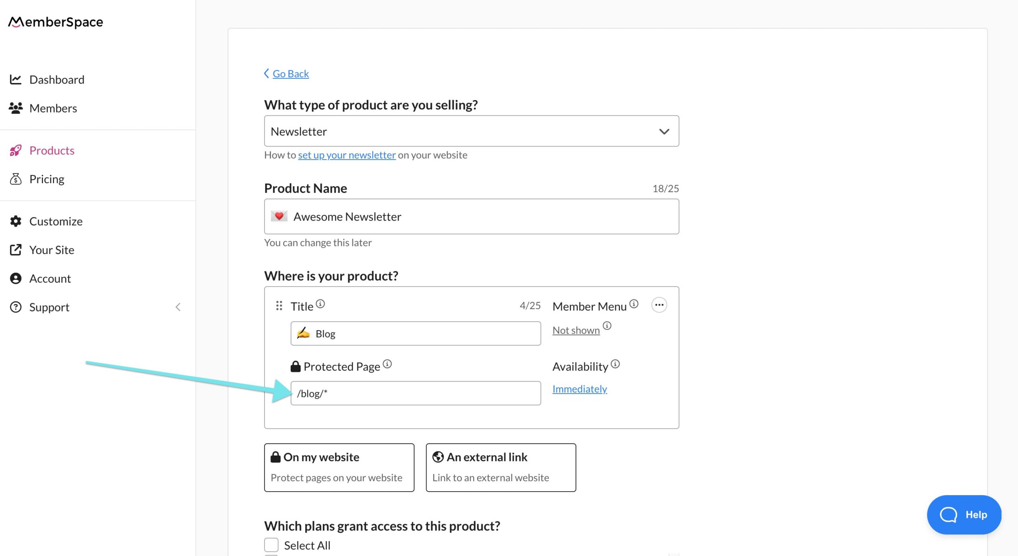Click the info icon next to Not shown
The width and height of the screenshot is (1018, 556).
tap(607, 326)
